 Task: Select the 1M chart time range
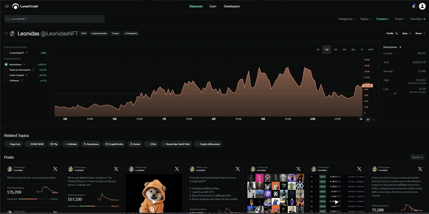click(335, 50)
